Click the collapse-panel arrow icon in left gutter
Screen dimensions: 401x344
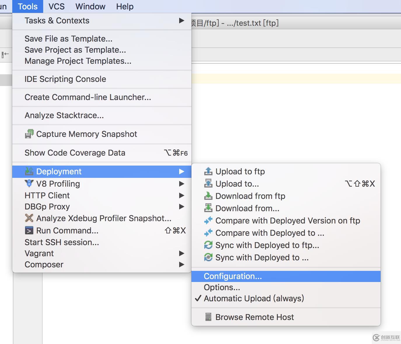(5, 54)
